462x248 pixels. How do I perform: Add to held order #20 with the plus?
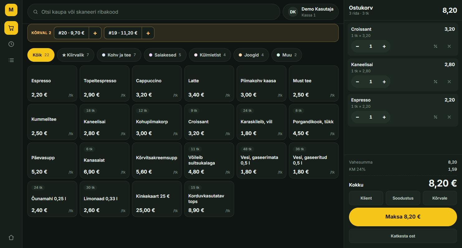click(95, 33)
